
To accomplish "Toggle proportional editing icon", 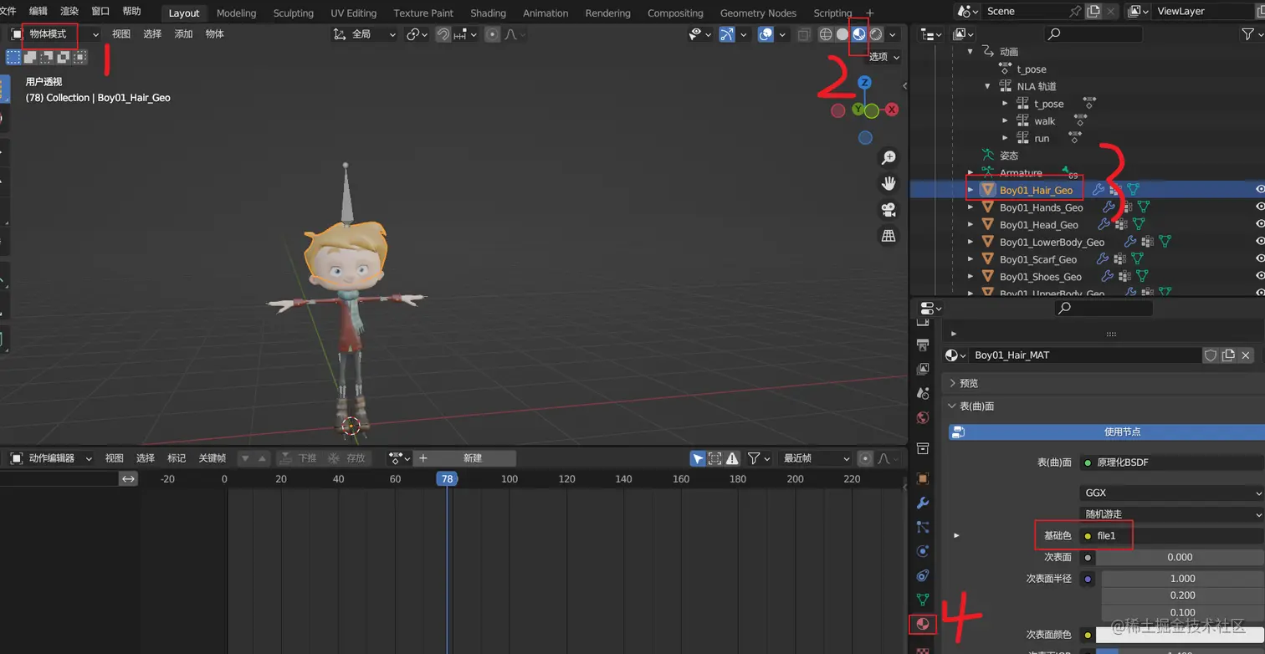I will pyautogui.click(x=492, y=34).
